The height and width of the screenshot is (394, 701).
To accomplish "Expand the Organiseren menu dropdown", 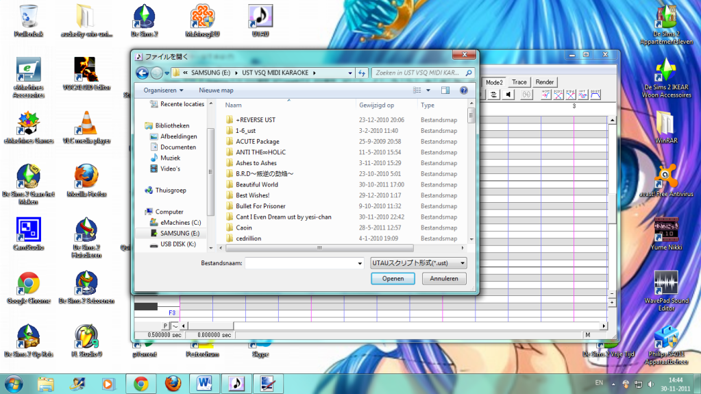I will click(163, 90).
